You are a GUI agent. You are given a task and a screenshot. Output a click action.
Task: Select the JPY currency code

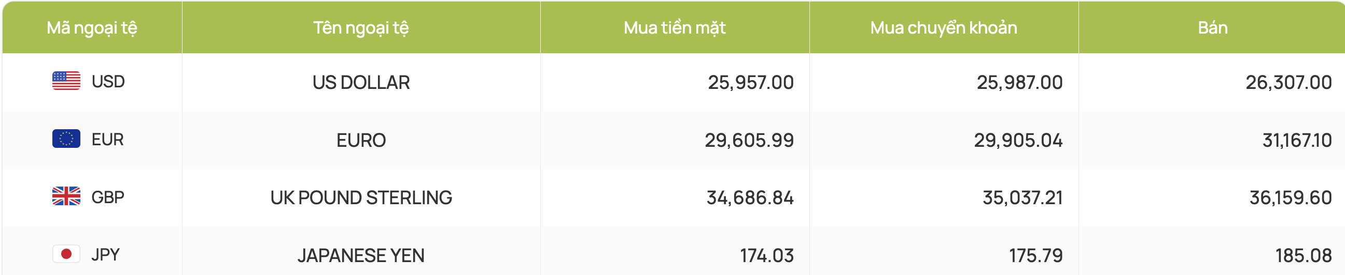(105, 255)
